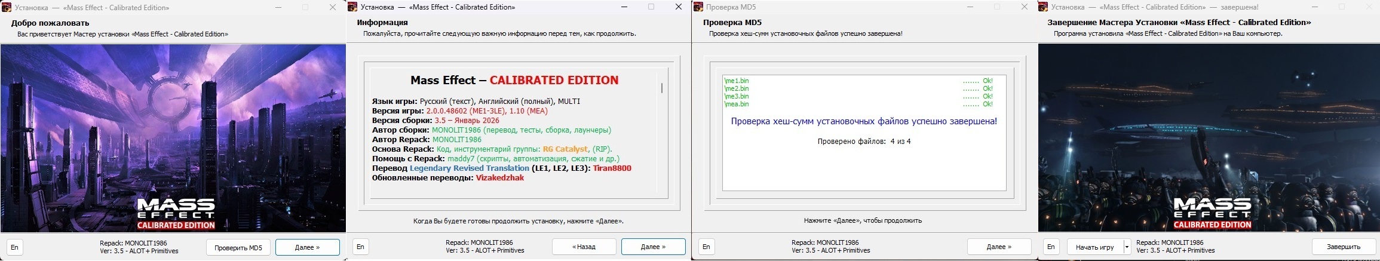The image size is (1380, 261).
Task: Click the Citadel banner image in welcome window
Action: point(173,139)
